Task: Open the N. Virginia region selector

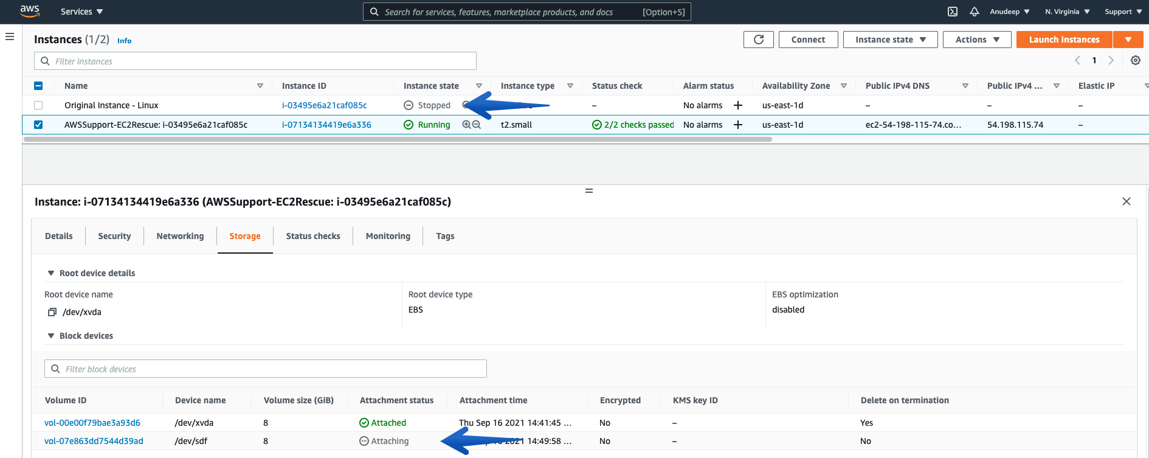Action: tap(1067, 12)
